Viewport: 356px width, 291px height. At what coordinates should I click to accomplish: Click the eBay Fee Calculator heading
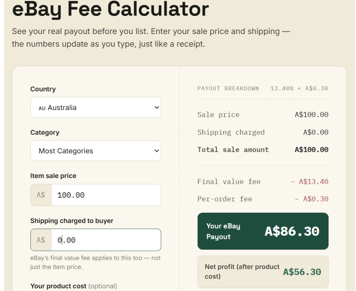110,9
